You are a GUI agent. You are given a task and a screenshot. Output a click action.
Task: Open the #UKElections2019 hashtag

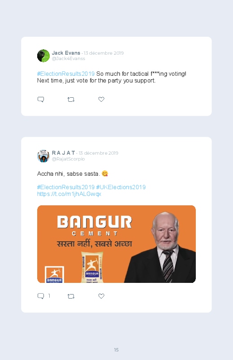click(121, 187)
